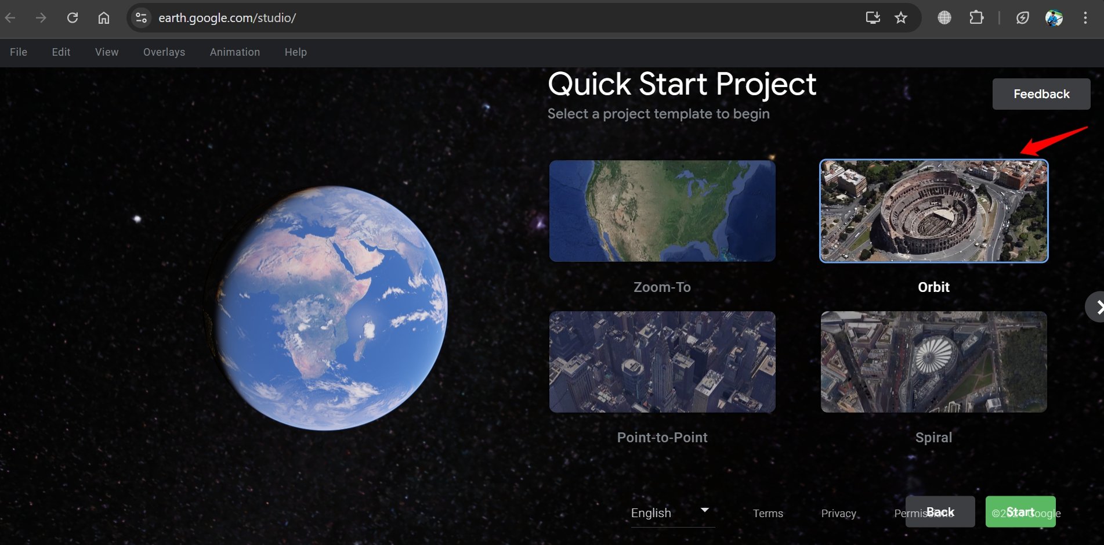Click the green Start button
Viewport: 1104px width, 545px height.
(1020, 512)
